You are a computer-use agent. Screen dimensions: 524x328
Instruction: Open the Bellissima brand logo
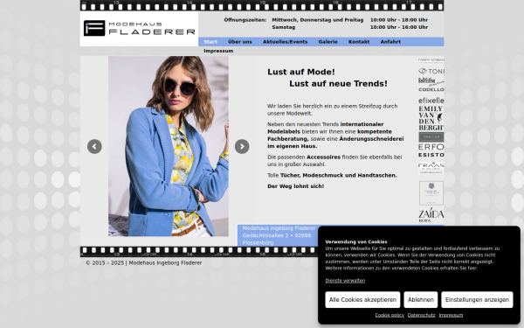(x=431, y=81)
